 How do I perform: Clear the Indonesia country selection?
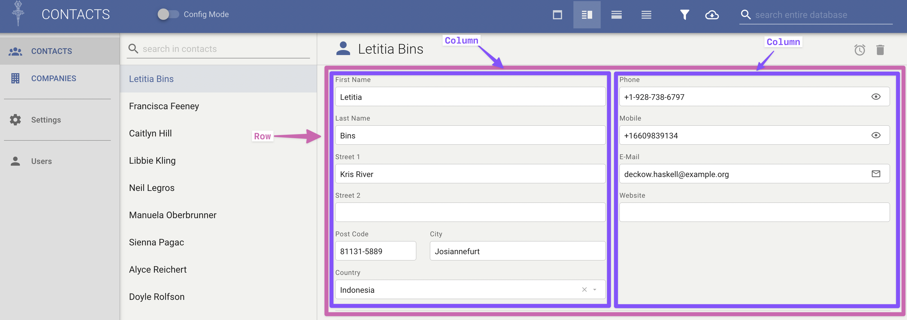point(584,290)
